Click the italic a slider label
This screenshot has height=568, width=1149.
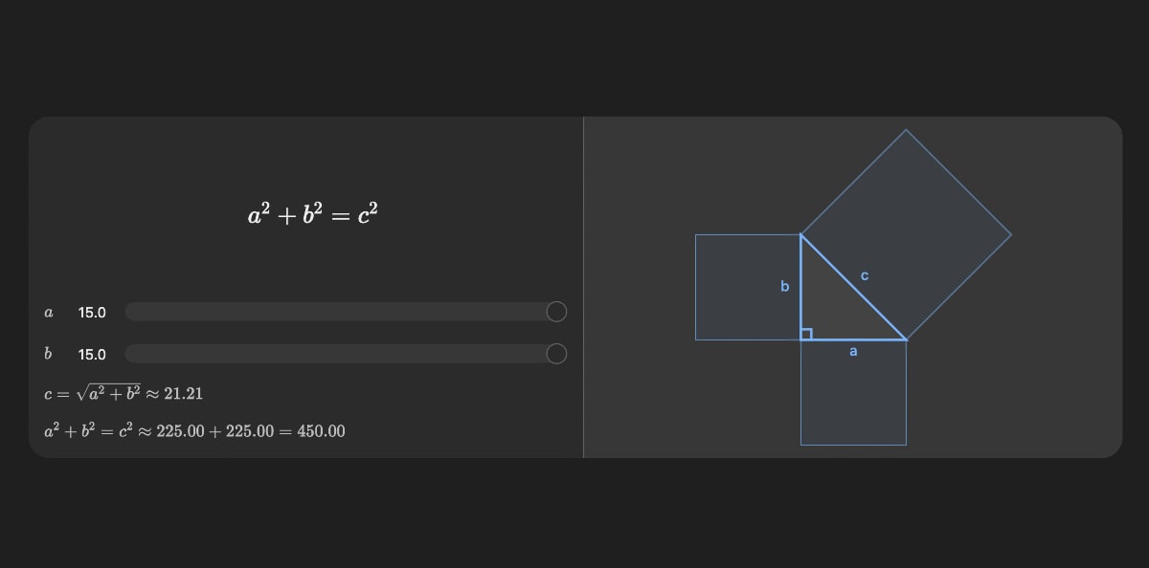click(49, 313)
